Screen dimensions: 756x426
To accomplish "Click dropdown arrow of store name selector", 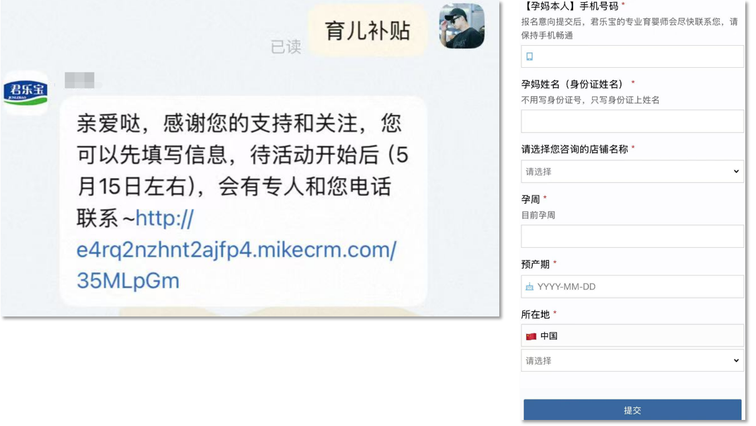I will tap(736, 171).
